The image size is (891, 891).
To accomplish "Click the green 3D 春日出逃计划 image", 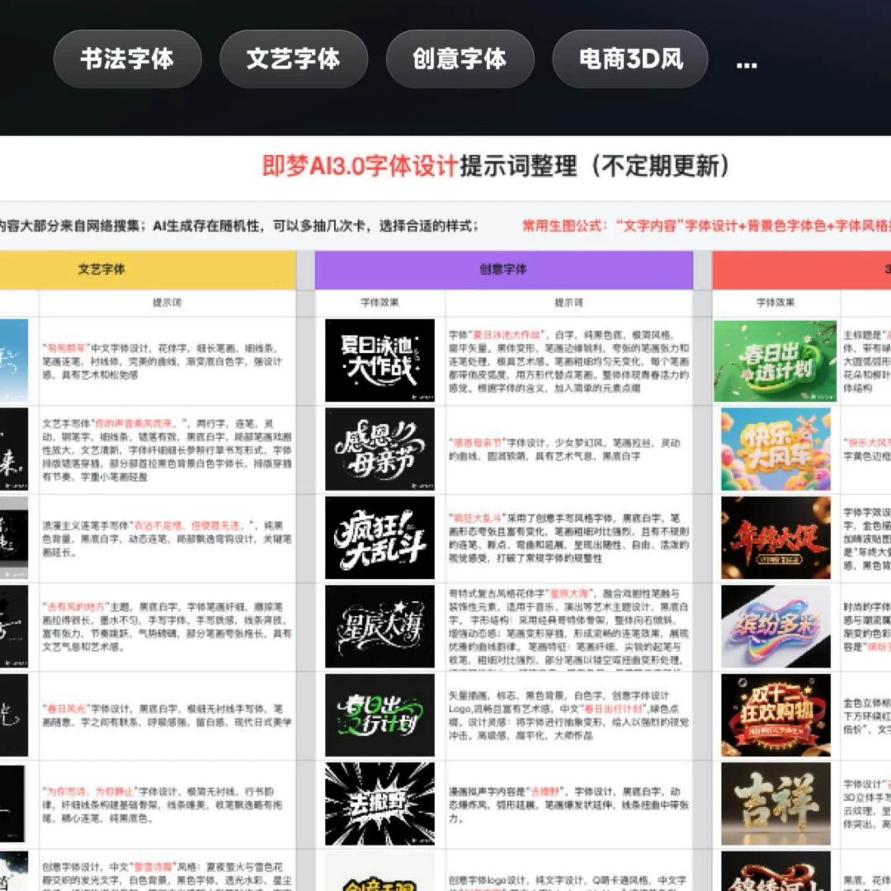I will (775, 361).
